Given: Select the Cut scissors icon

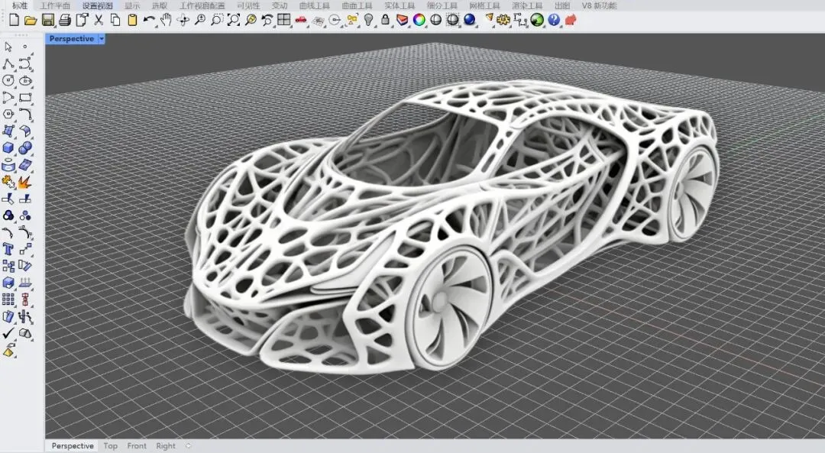Looking at the screenshot, I should (99, 20).
